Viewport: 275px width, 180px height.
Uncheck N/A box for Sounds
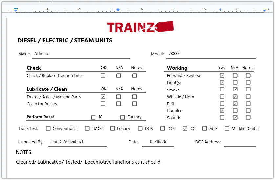click(235, 117)
